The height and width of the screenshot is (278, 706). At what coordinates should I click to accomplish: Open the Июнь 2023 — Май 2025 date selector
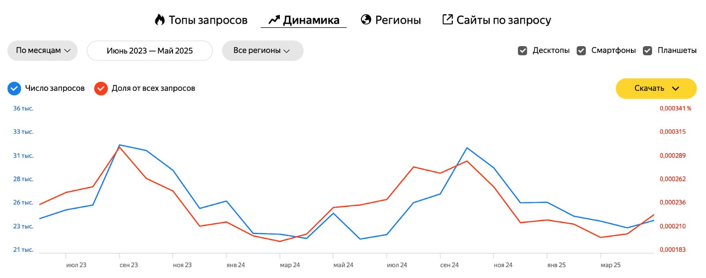[150, 51]
